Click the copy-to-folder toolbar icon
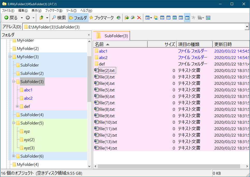Screen dimensions: 250x177 pos(133,18)
